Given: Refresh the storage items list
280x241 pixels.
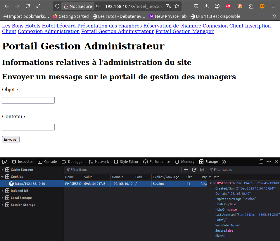Looking at the screenshot, I should click(194, 170).
